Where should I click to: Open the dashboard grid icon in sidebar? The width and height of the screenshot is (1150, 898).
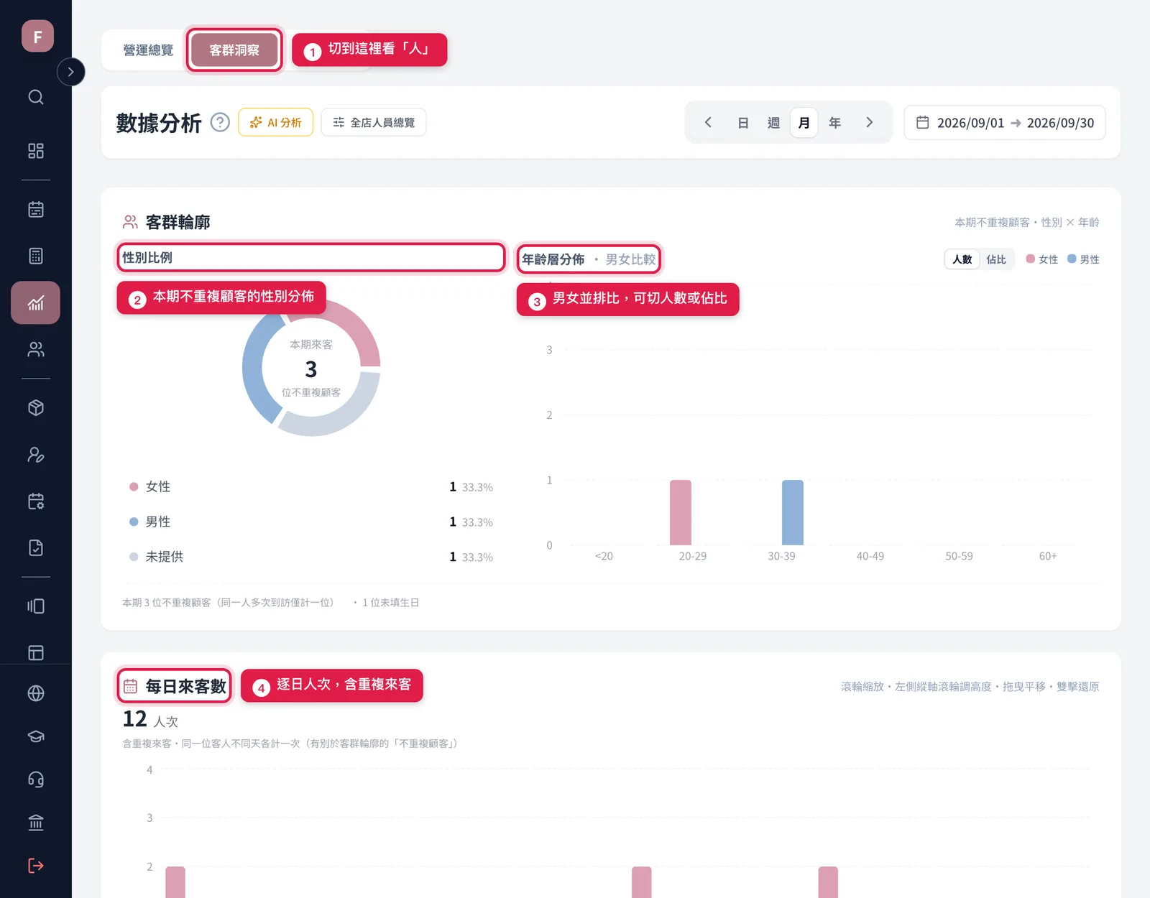(36, 151)
